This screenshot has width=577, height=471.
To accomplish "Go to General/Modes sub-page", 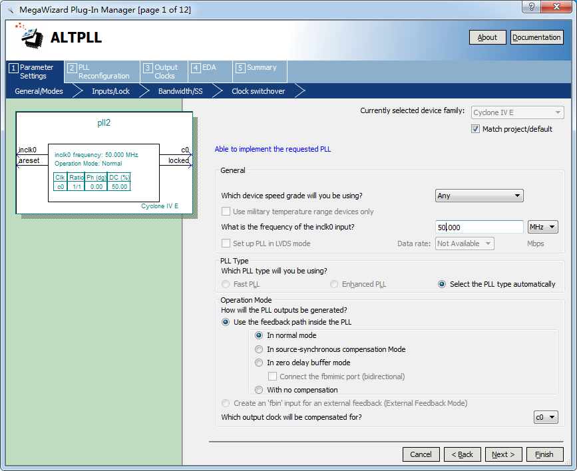I will pyautogui.click(x=39, y=91).
